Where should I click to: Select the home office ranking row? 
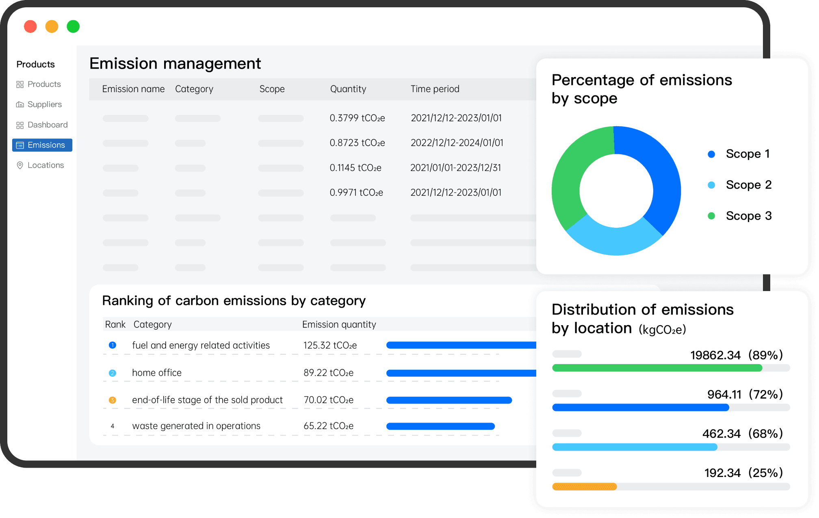(156, 373)
